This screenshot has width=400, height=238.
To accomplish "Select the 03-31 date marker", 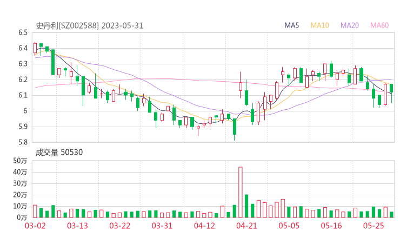I will point(162,226).
